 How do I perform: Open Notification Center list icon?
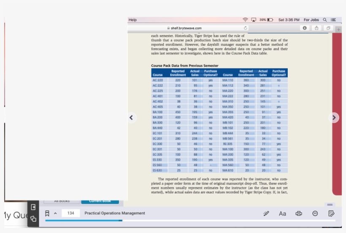point(333,20)
